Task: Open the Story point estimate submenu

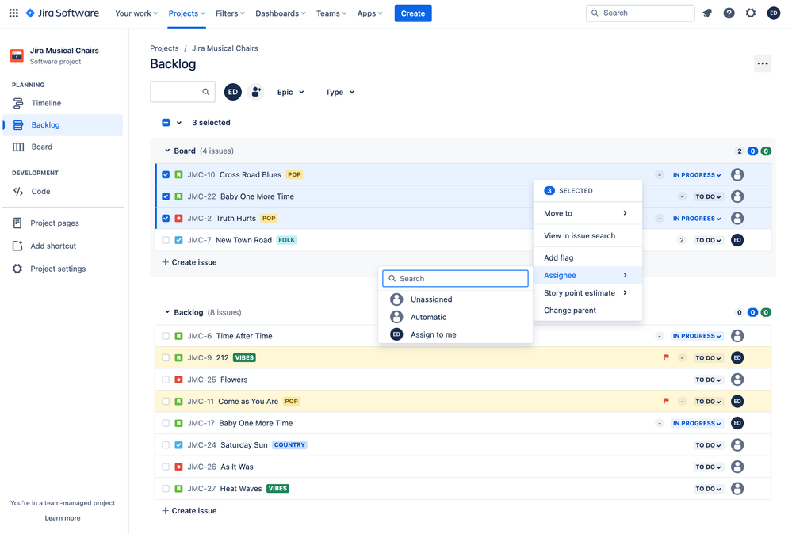Action: point(587,292)
